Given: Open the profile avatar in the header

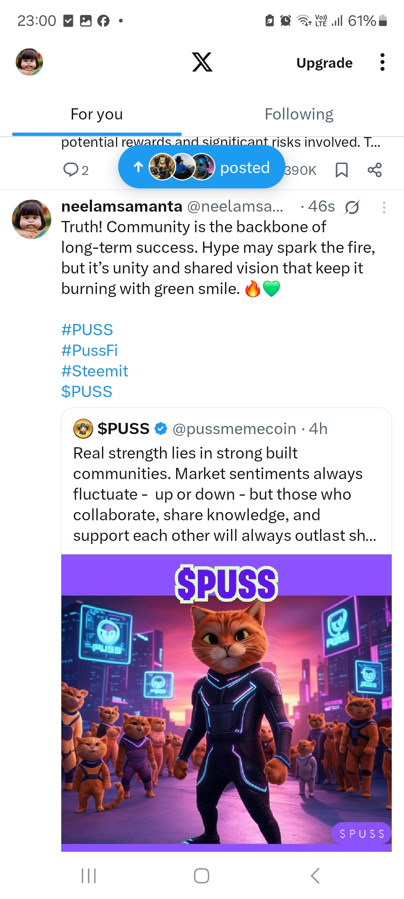Looking at the screenshot, I should coord(29,62).
